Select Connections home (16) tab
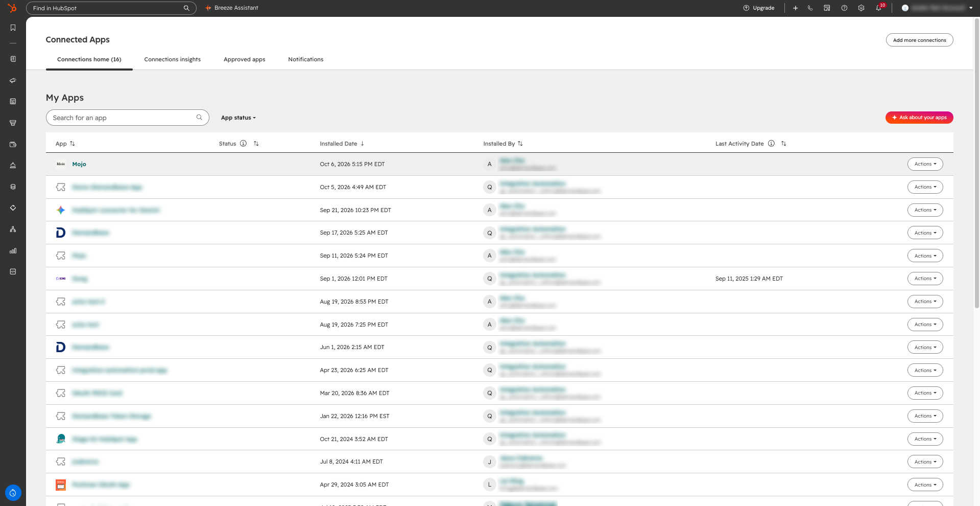The width and height of the screenshot is (980, 506). [x=89, y=59]
